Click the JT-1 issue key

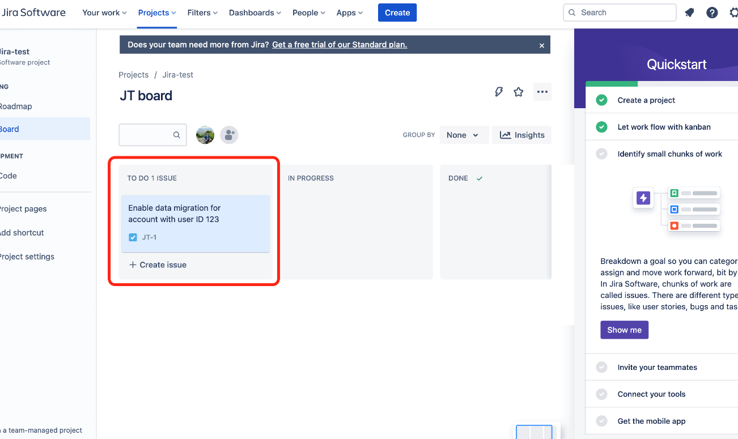[150, 237]
